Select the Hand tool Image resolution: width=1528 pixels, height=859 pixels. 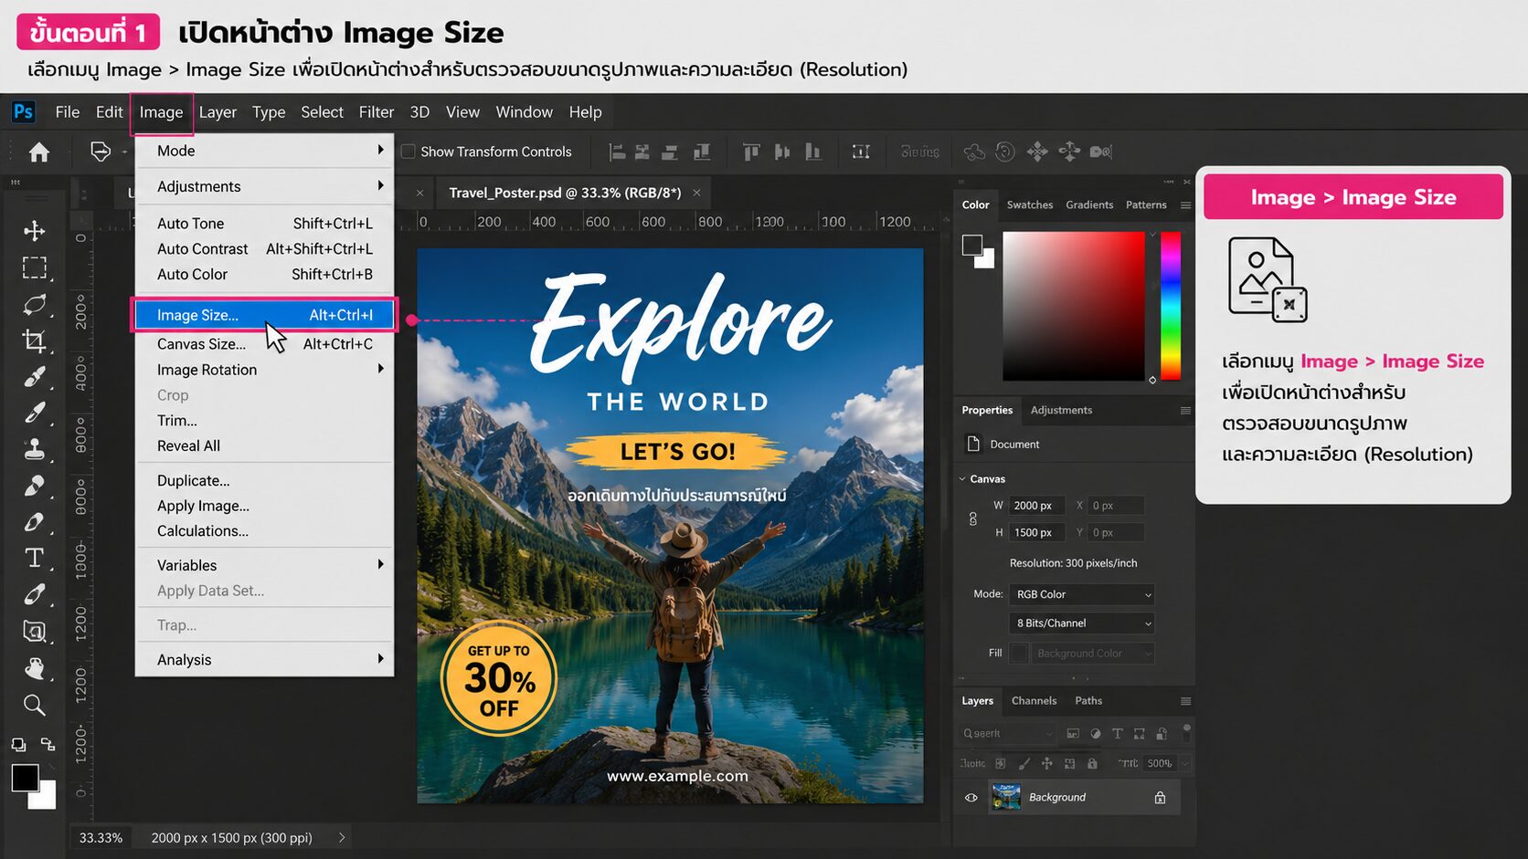pyautogui.click(x=34, y=668)
